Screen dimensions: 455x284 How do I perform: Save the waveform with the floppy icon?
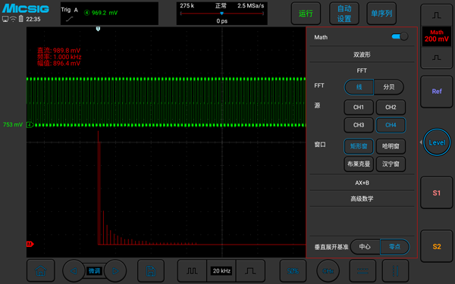(x=151, y=270)
